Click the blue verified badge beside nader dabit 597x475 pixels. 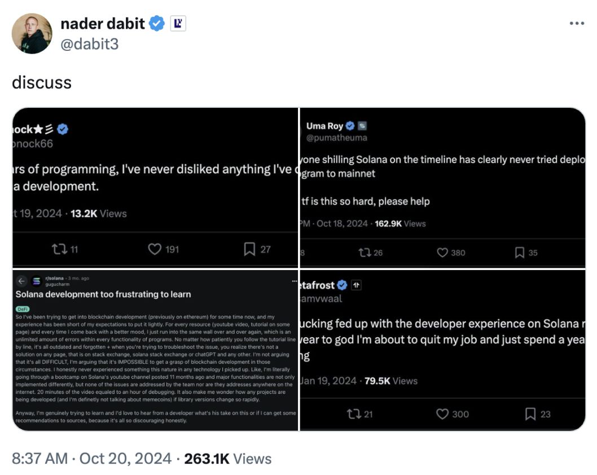coord(157,24)
